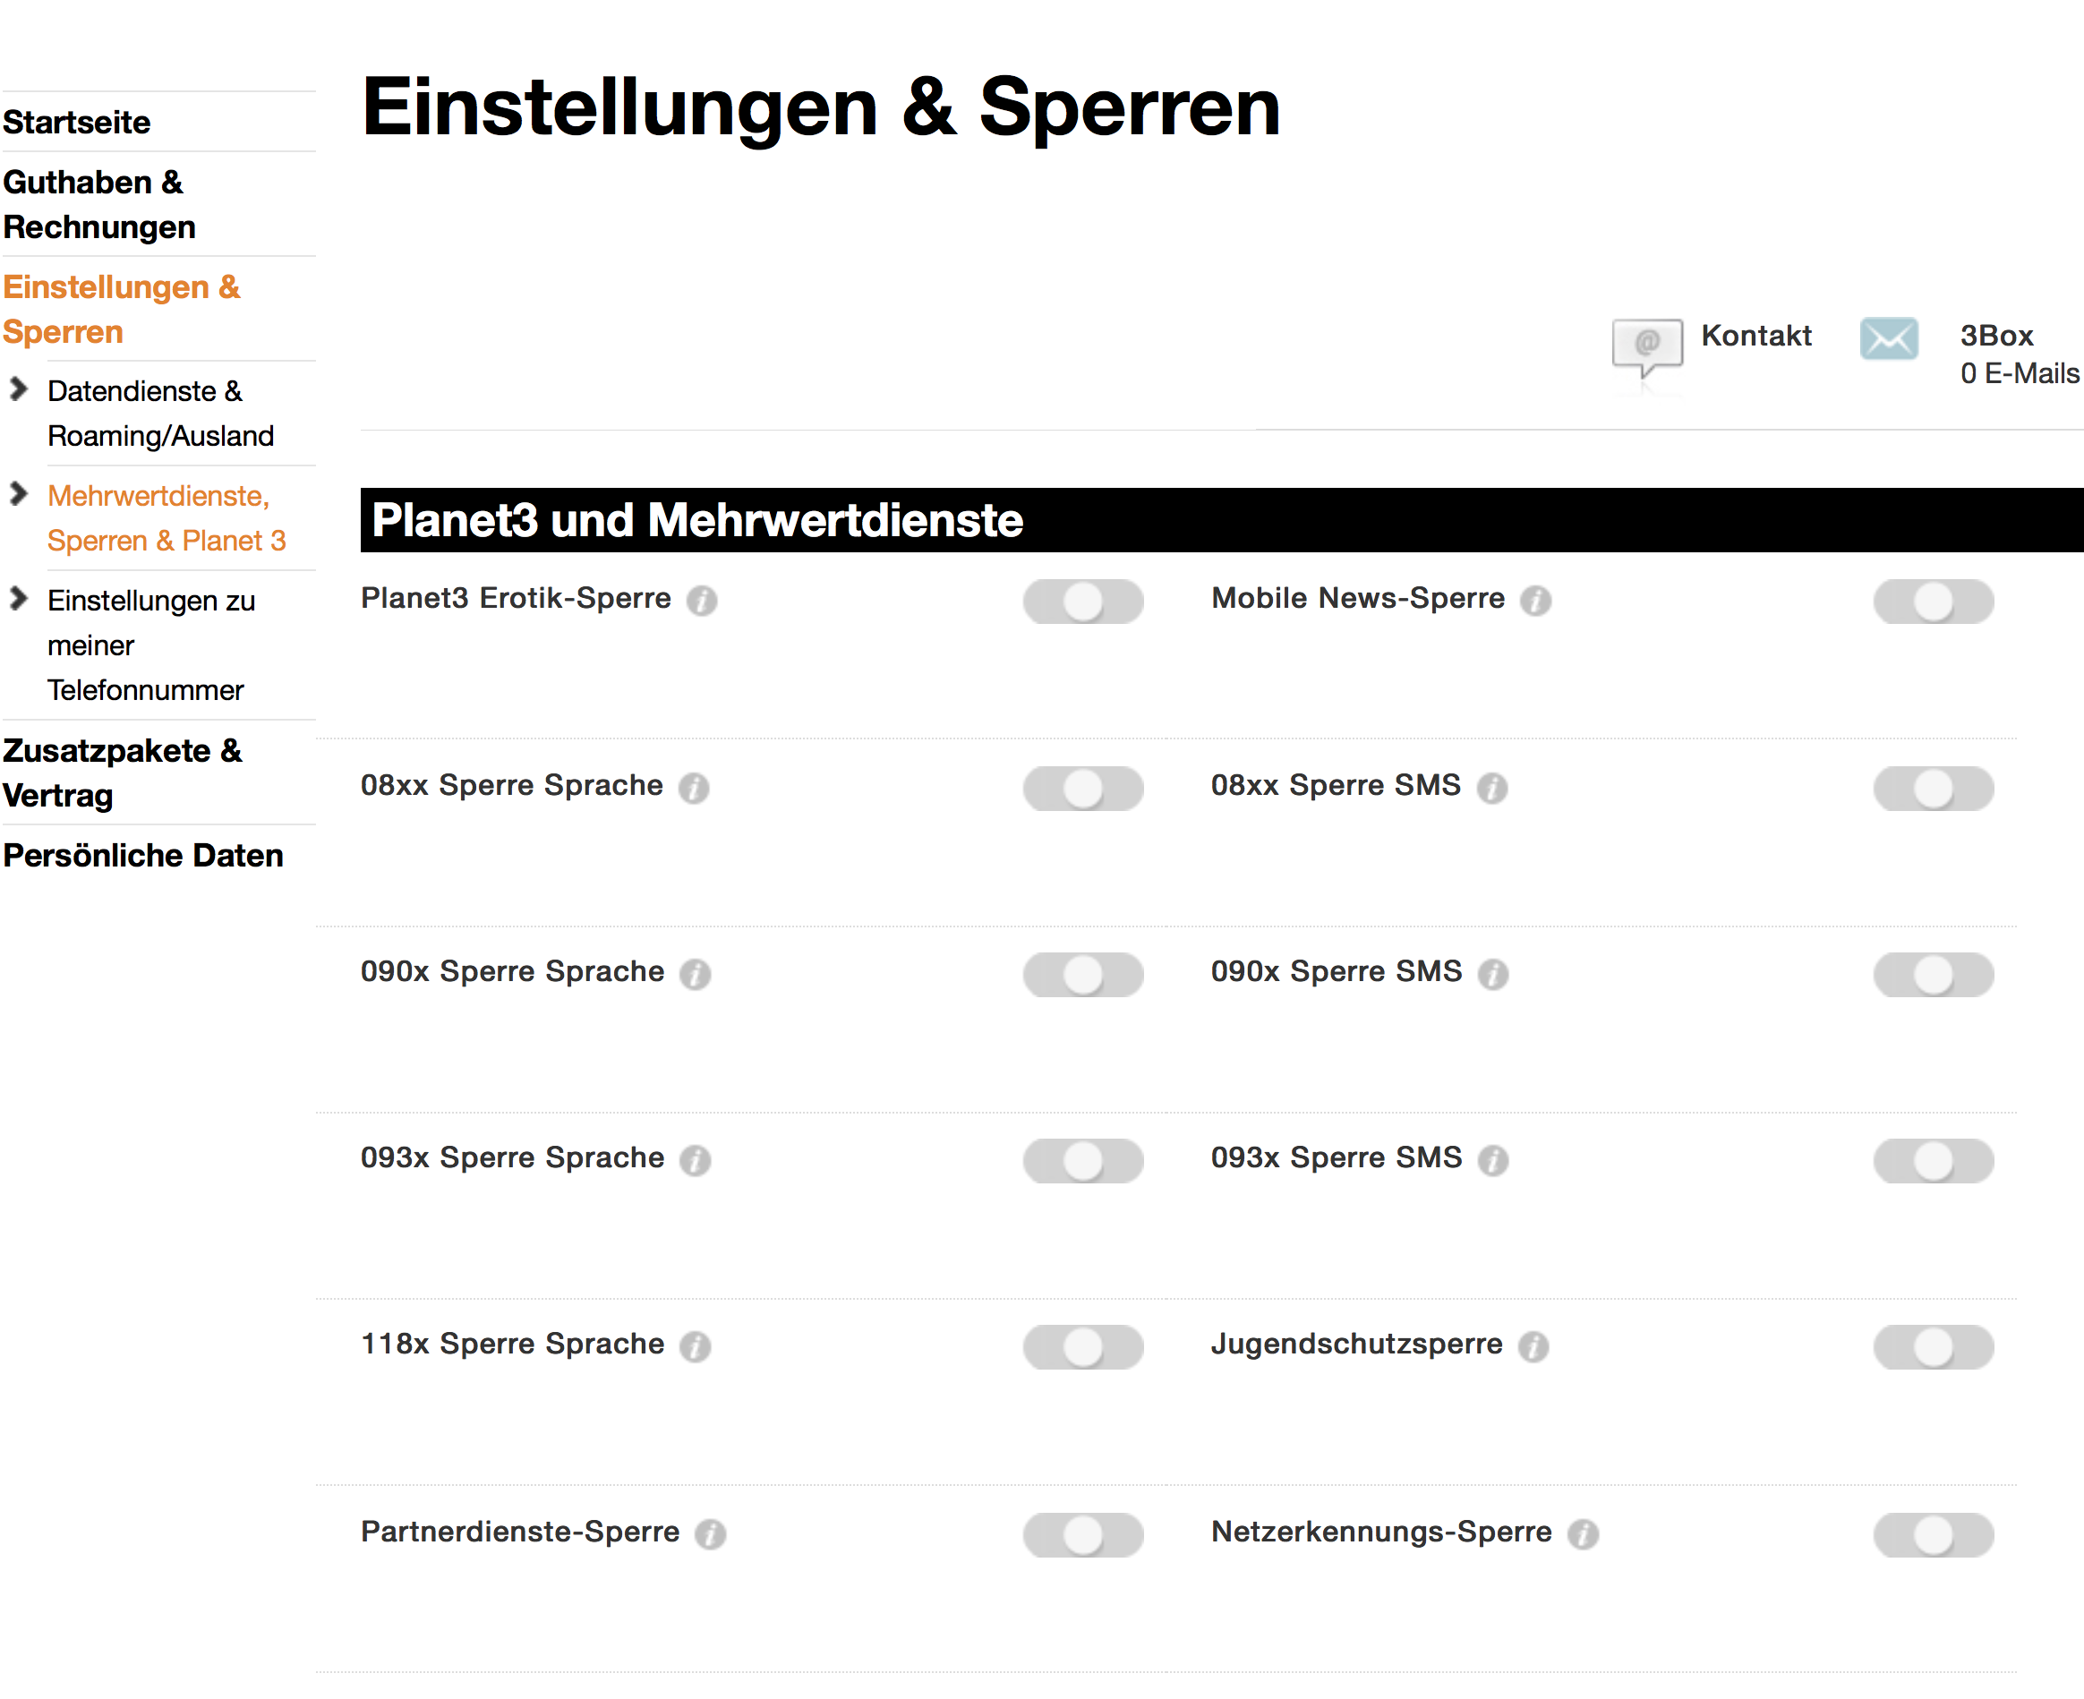The width and height of the screenshot is (2084, 1699).
Task: Expand Datendienste & Roaming/Ausland chevron
Action: pos(18,389)
